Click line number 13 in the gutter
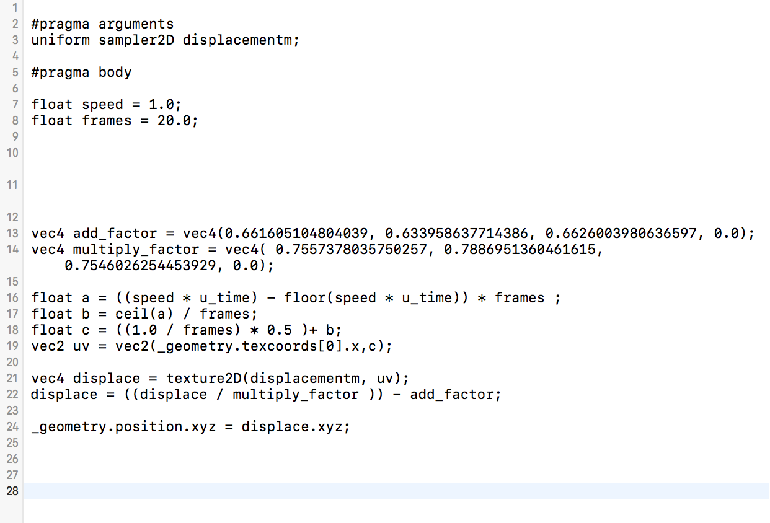This screenshot has height=523, width=770. [x=12, y=234]
